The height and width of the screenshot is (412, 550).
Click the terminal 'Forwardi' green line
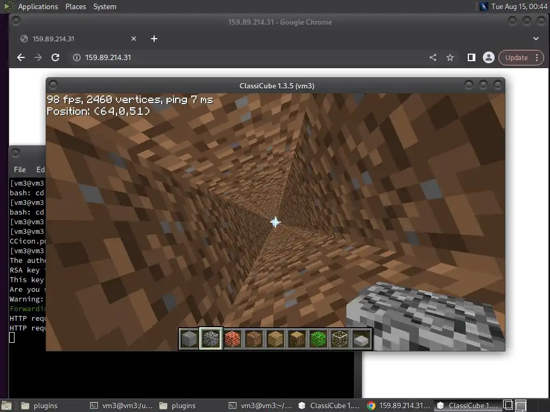click(x=28, y=308)
